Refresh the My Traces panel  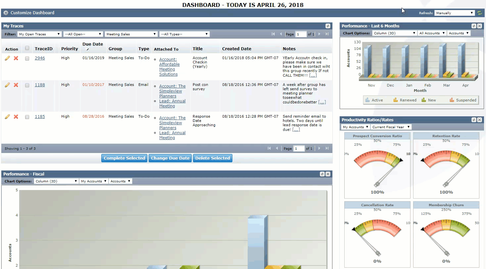pyautogui.click(x=328, y=26)
